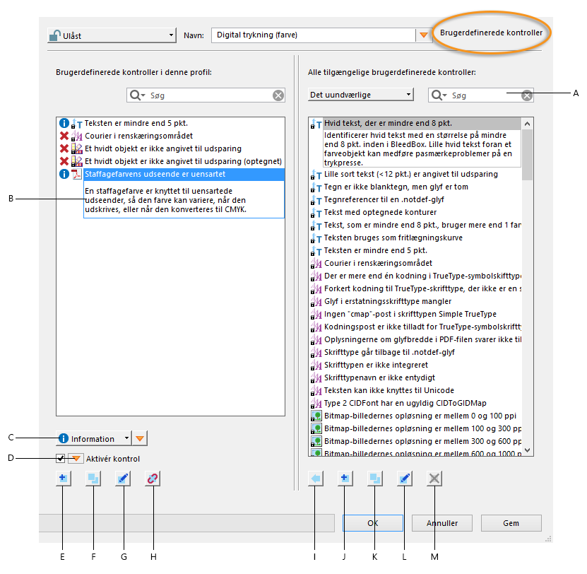Image resolution: width=587 pixels, height=574 pixels.
Task: Click the plus icon under all available checks
Action: [x=345, y=478]
